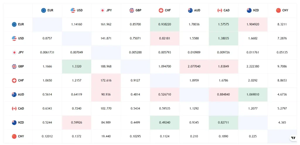Open the AUD to NZD cell 1.069810
This screenshot has height=145, width=300.
pos(253,94)
